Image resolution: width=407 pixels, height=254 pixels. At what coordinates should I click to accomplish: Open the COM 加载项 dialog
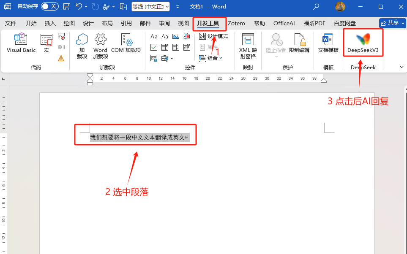click(x=126, y=43)
